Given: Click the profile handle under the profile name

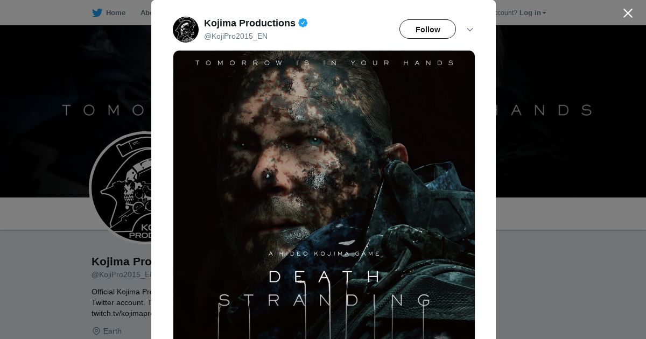Looking at the screenshot, I should pyautogui.click(x=122, y=274).
